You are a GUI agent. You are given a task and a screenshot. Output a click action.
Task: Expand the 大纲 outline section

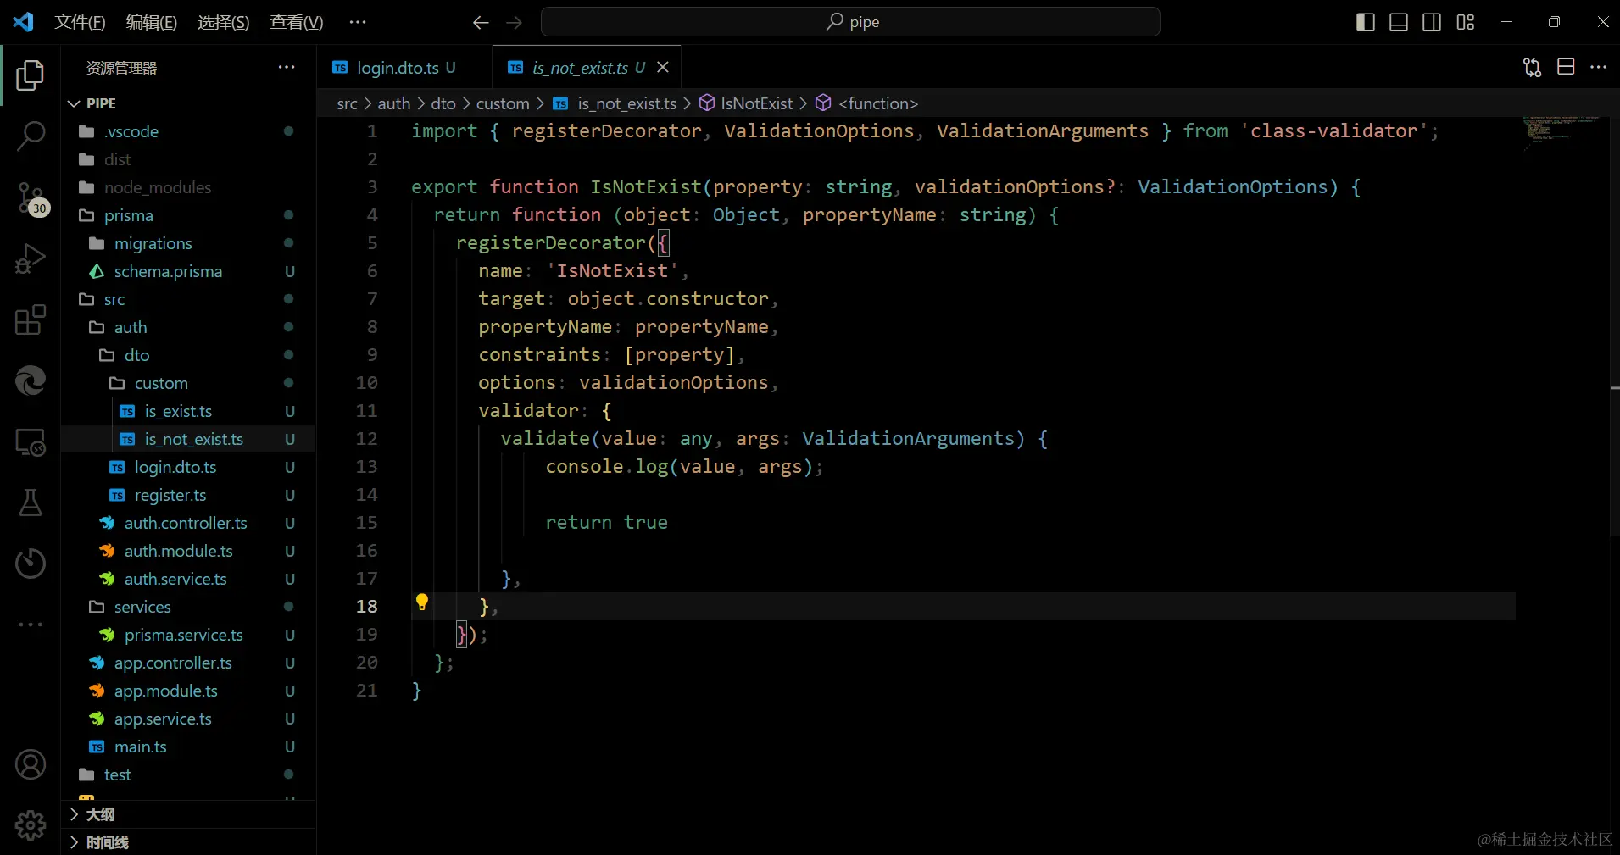coord(188,814)
